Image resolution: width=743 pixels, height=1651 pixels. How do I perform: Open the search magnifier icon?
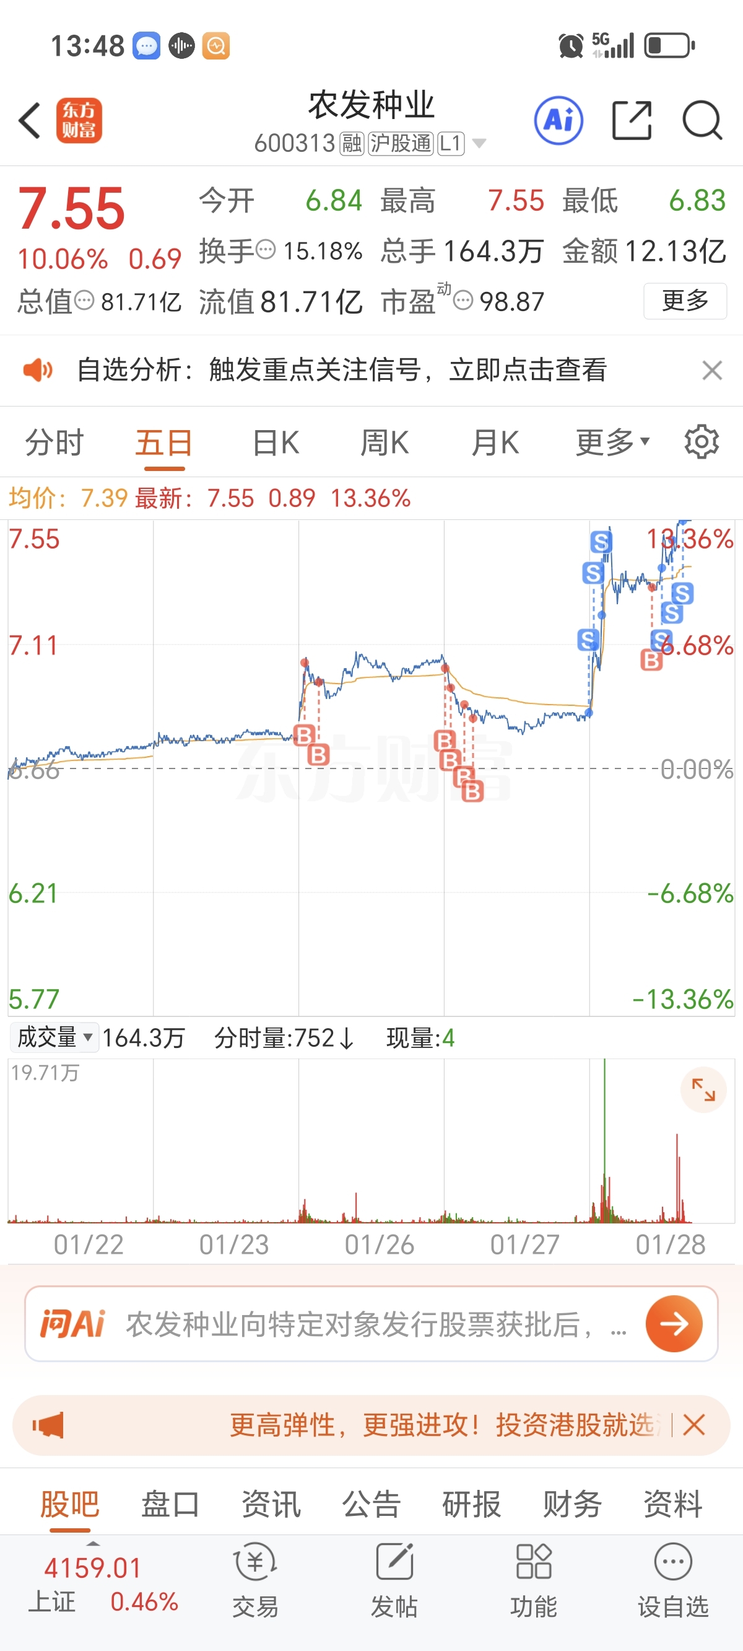702,120
